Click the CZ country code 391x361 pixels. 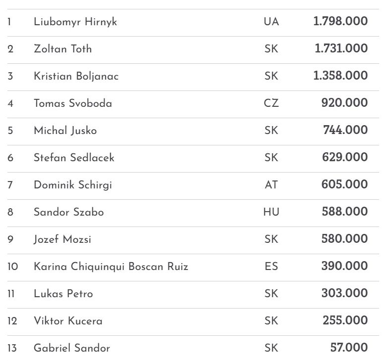tap(272, 103)
